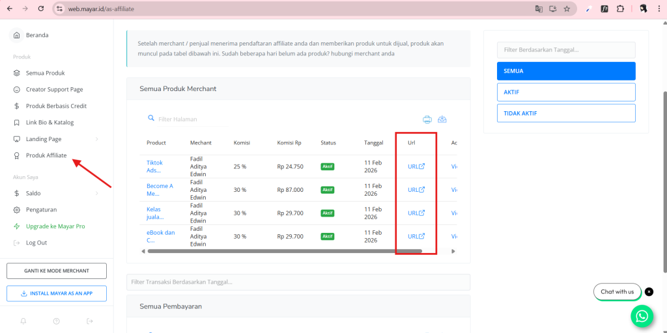Select the TIDAK AKTIF filter tab
667x333 pixels.
pos(565,113)
